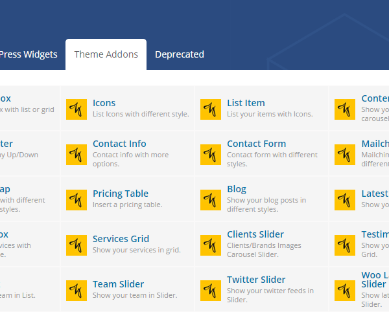Select the Contact Form element icon
Screen dimensions: 389x323
click(x=211, y=154)
